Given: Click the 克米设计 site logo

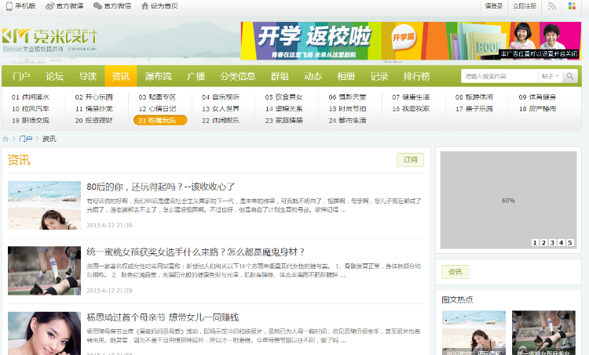Looking at the screenshot, I should click(x=49, y=40).
